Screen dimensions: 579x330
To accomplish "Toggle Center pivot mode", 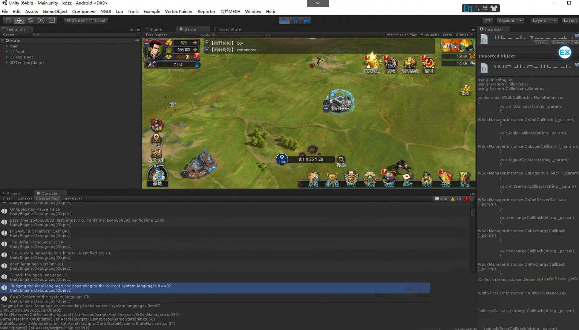I will pos(75,21).
